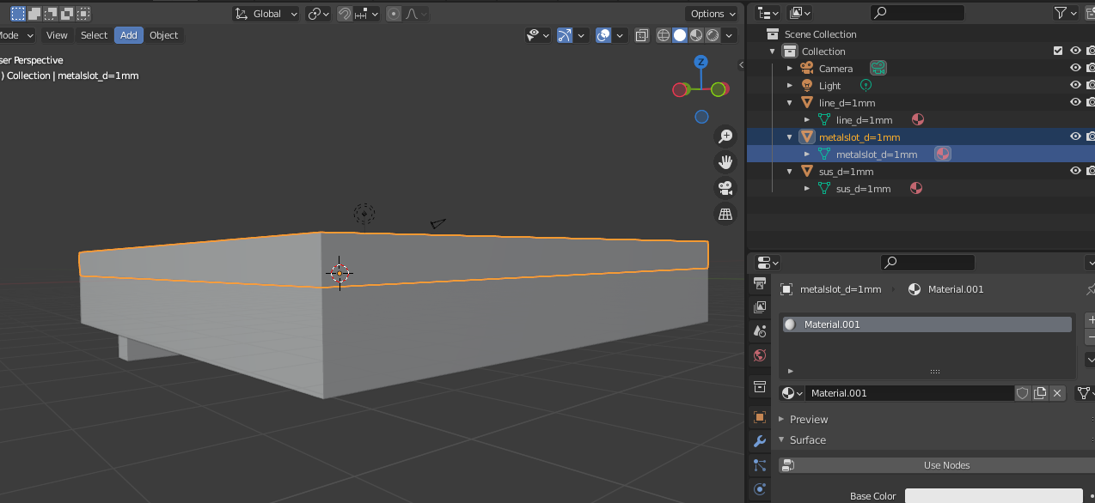Hide Light using its eye icon
This screenshot has height=503, width=1095.
(x=1075, y=85)
